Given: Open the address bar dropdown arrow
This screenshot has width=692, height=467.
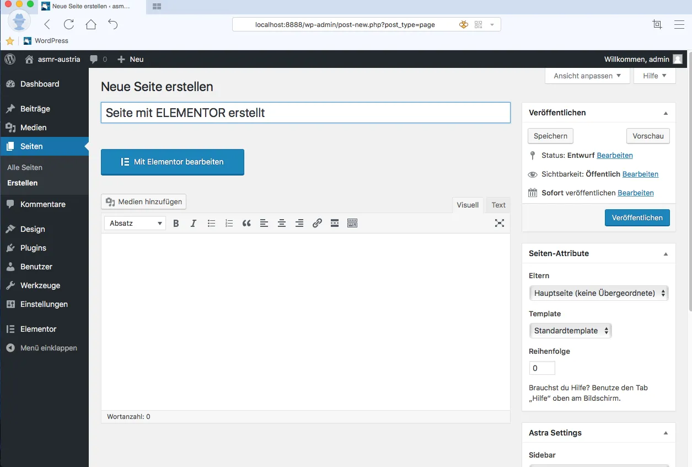Looking at the screenshot, I should click(x=492, y=24).
